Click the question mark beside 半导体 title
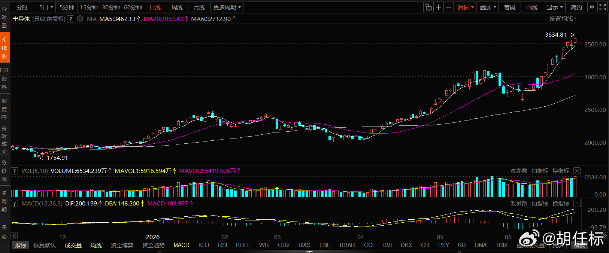The image size is (609, 253). click(x=70, y=19)
